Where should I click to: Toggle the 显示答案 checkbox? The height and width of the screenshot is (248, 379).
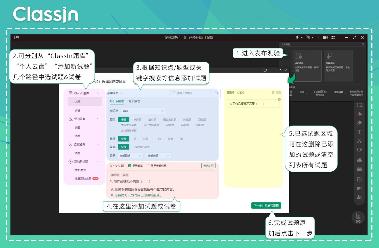pos(130,166)
